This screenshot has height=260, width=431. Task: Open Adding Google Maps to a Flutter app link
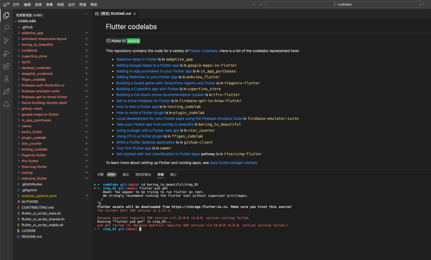click(147, 65)
